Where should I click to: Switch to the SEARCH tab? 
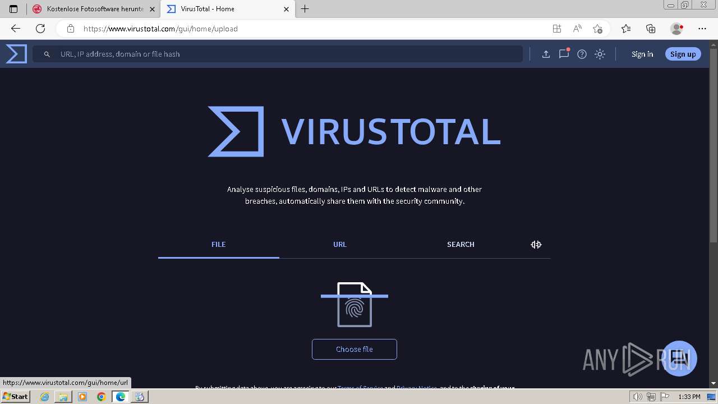(x=461, y=245)
